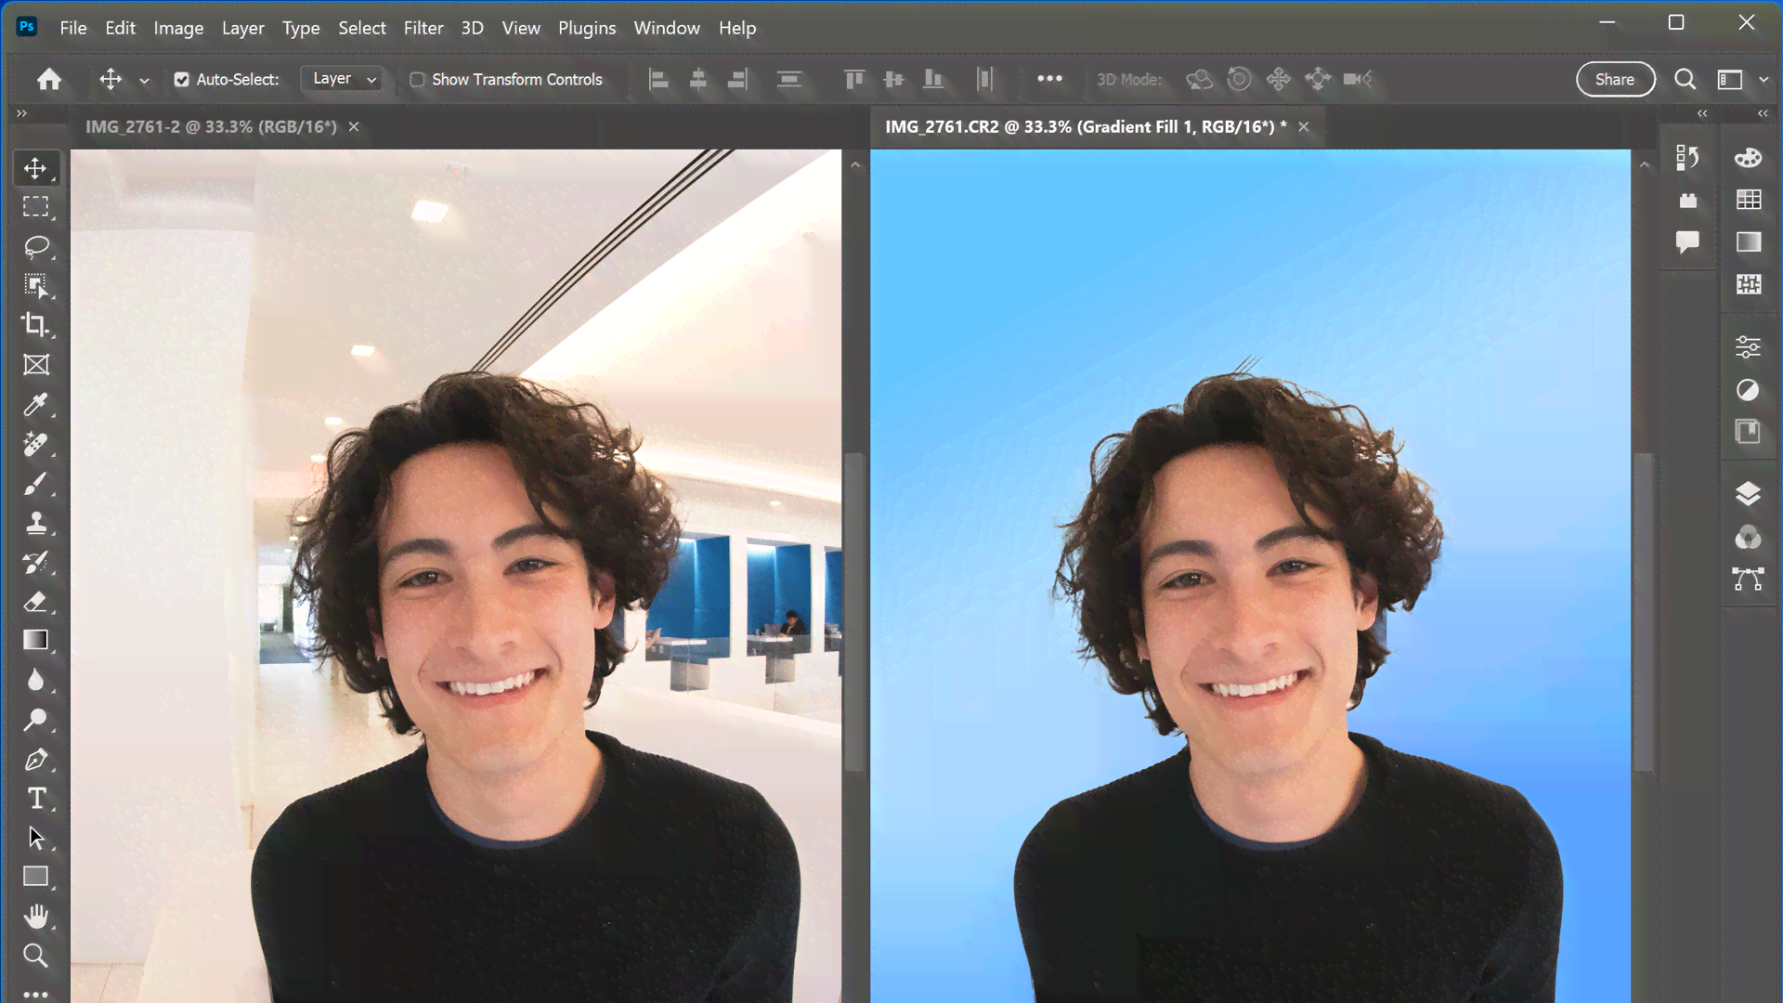Image resolution: width=1783 pixels, height=1003 pixels.
Task: Select the Eyedropper tool
Action: (x=35, y=404)
